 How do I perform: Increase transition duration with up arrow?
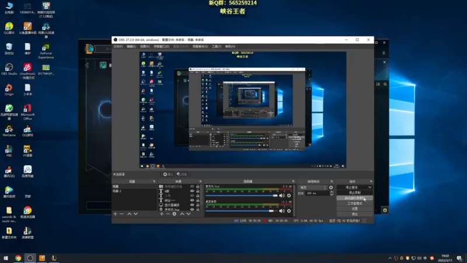click(x=332, y=192)
